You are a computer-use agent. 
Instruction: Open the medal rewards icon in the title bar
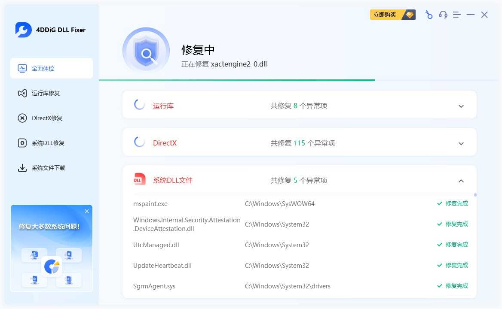pos(429,15)
